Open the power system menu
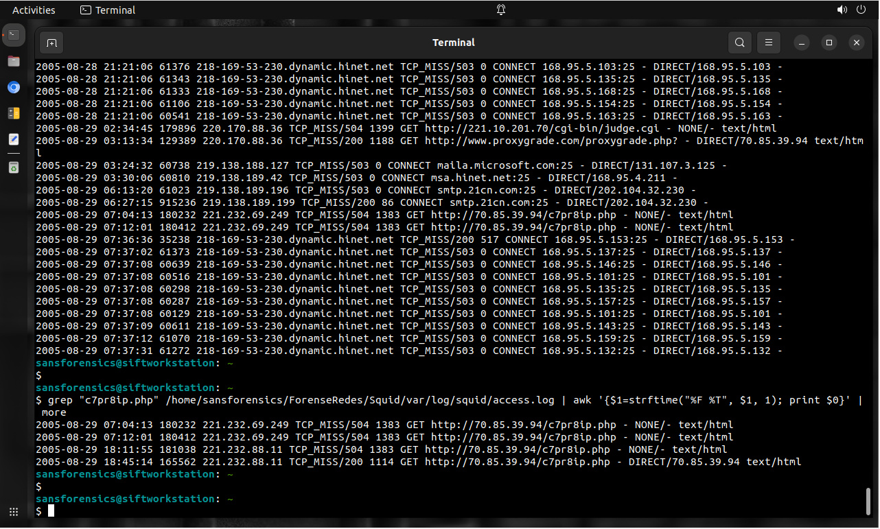Image resolution: width=880 pixels, height=529 pixels. [x=861, y=10]
